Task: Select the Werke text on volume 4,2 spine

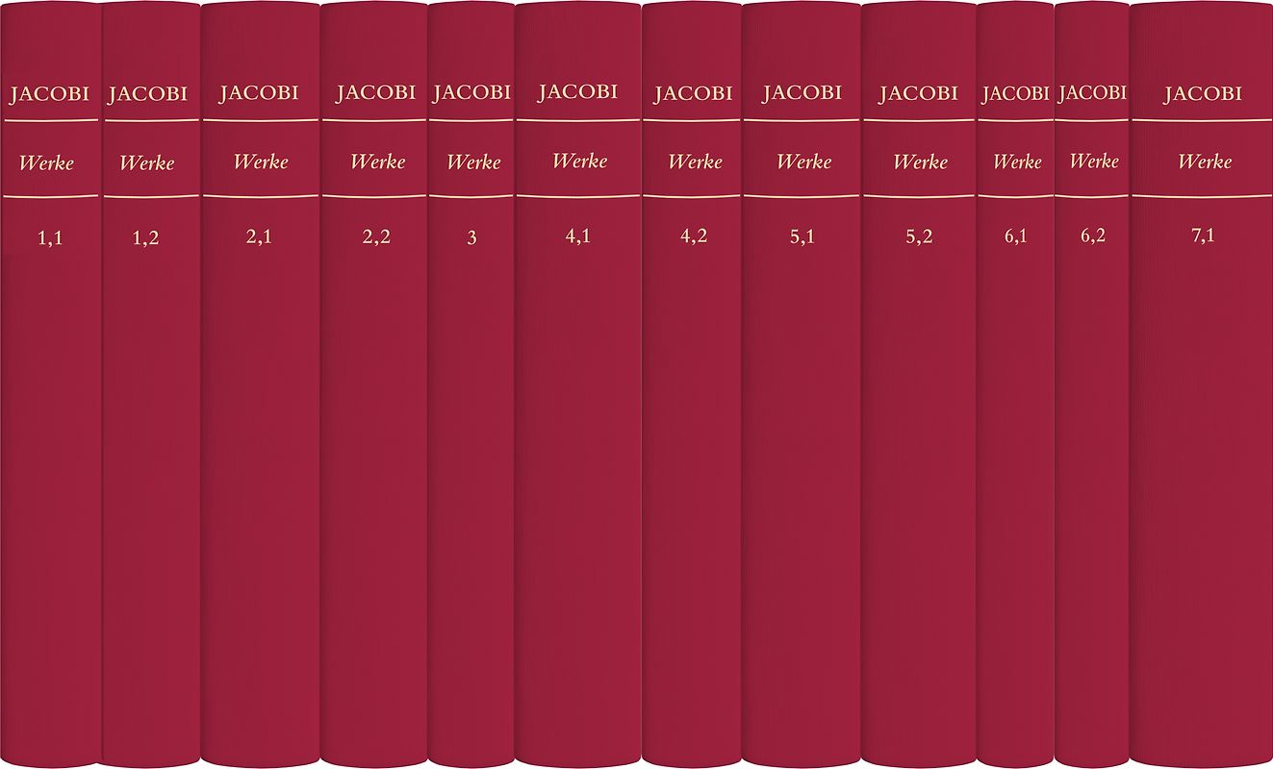Action: click(695, 161)
